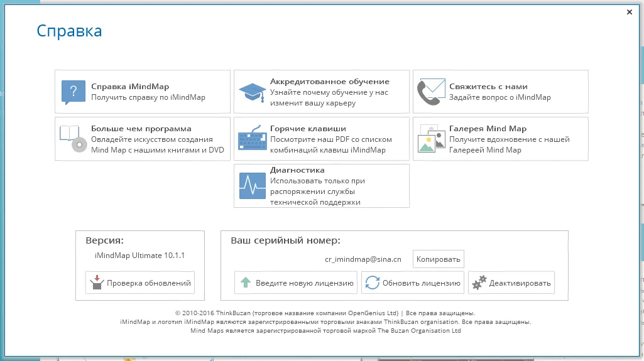Click the graduation cap training icon
The width and height of the screenshot is (644, 361).
point(252,92)
